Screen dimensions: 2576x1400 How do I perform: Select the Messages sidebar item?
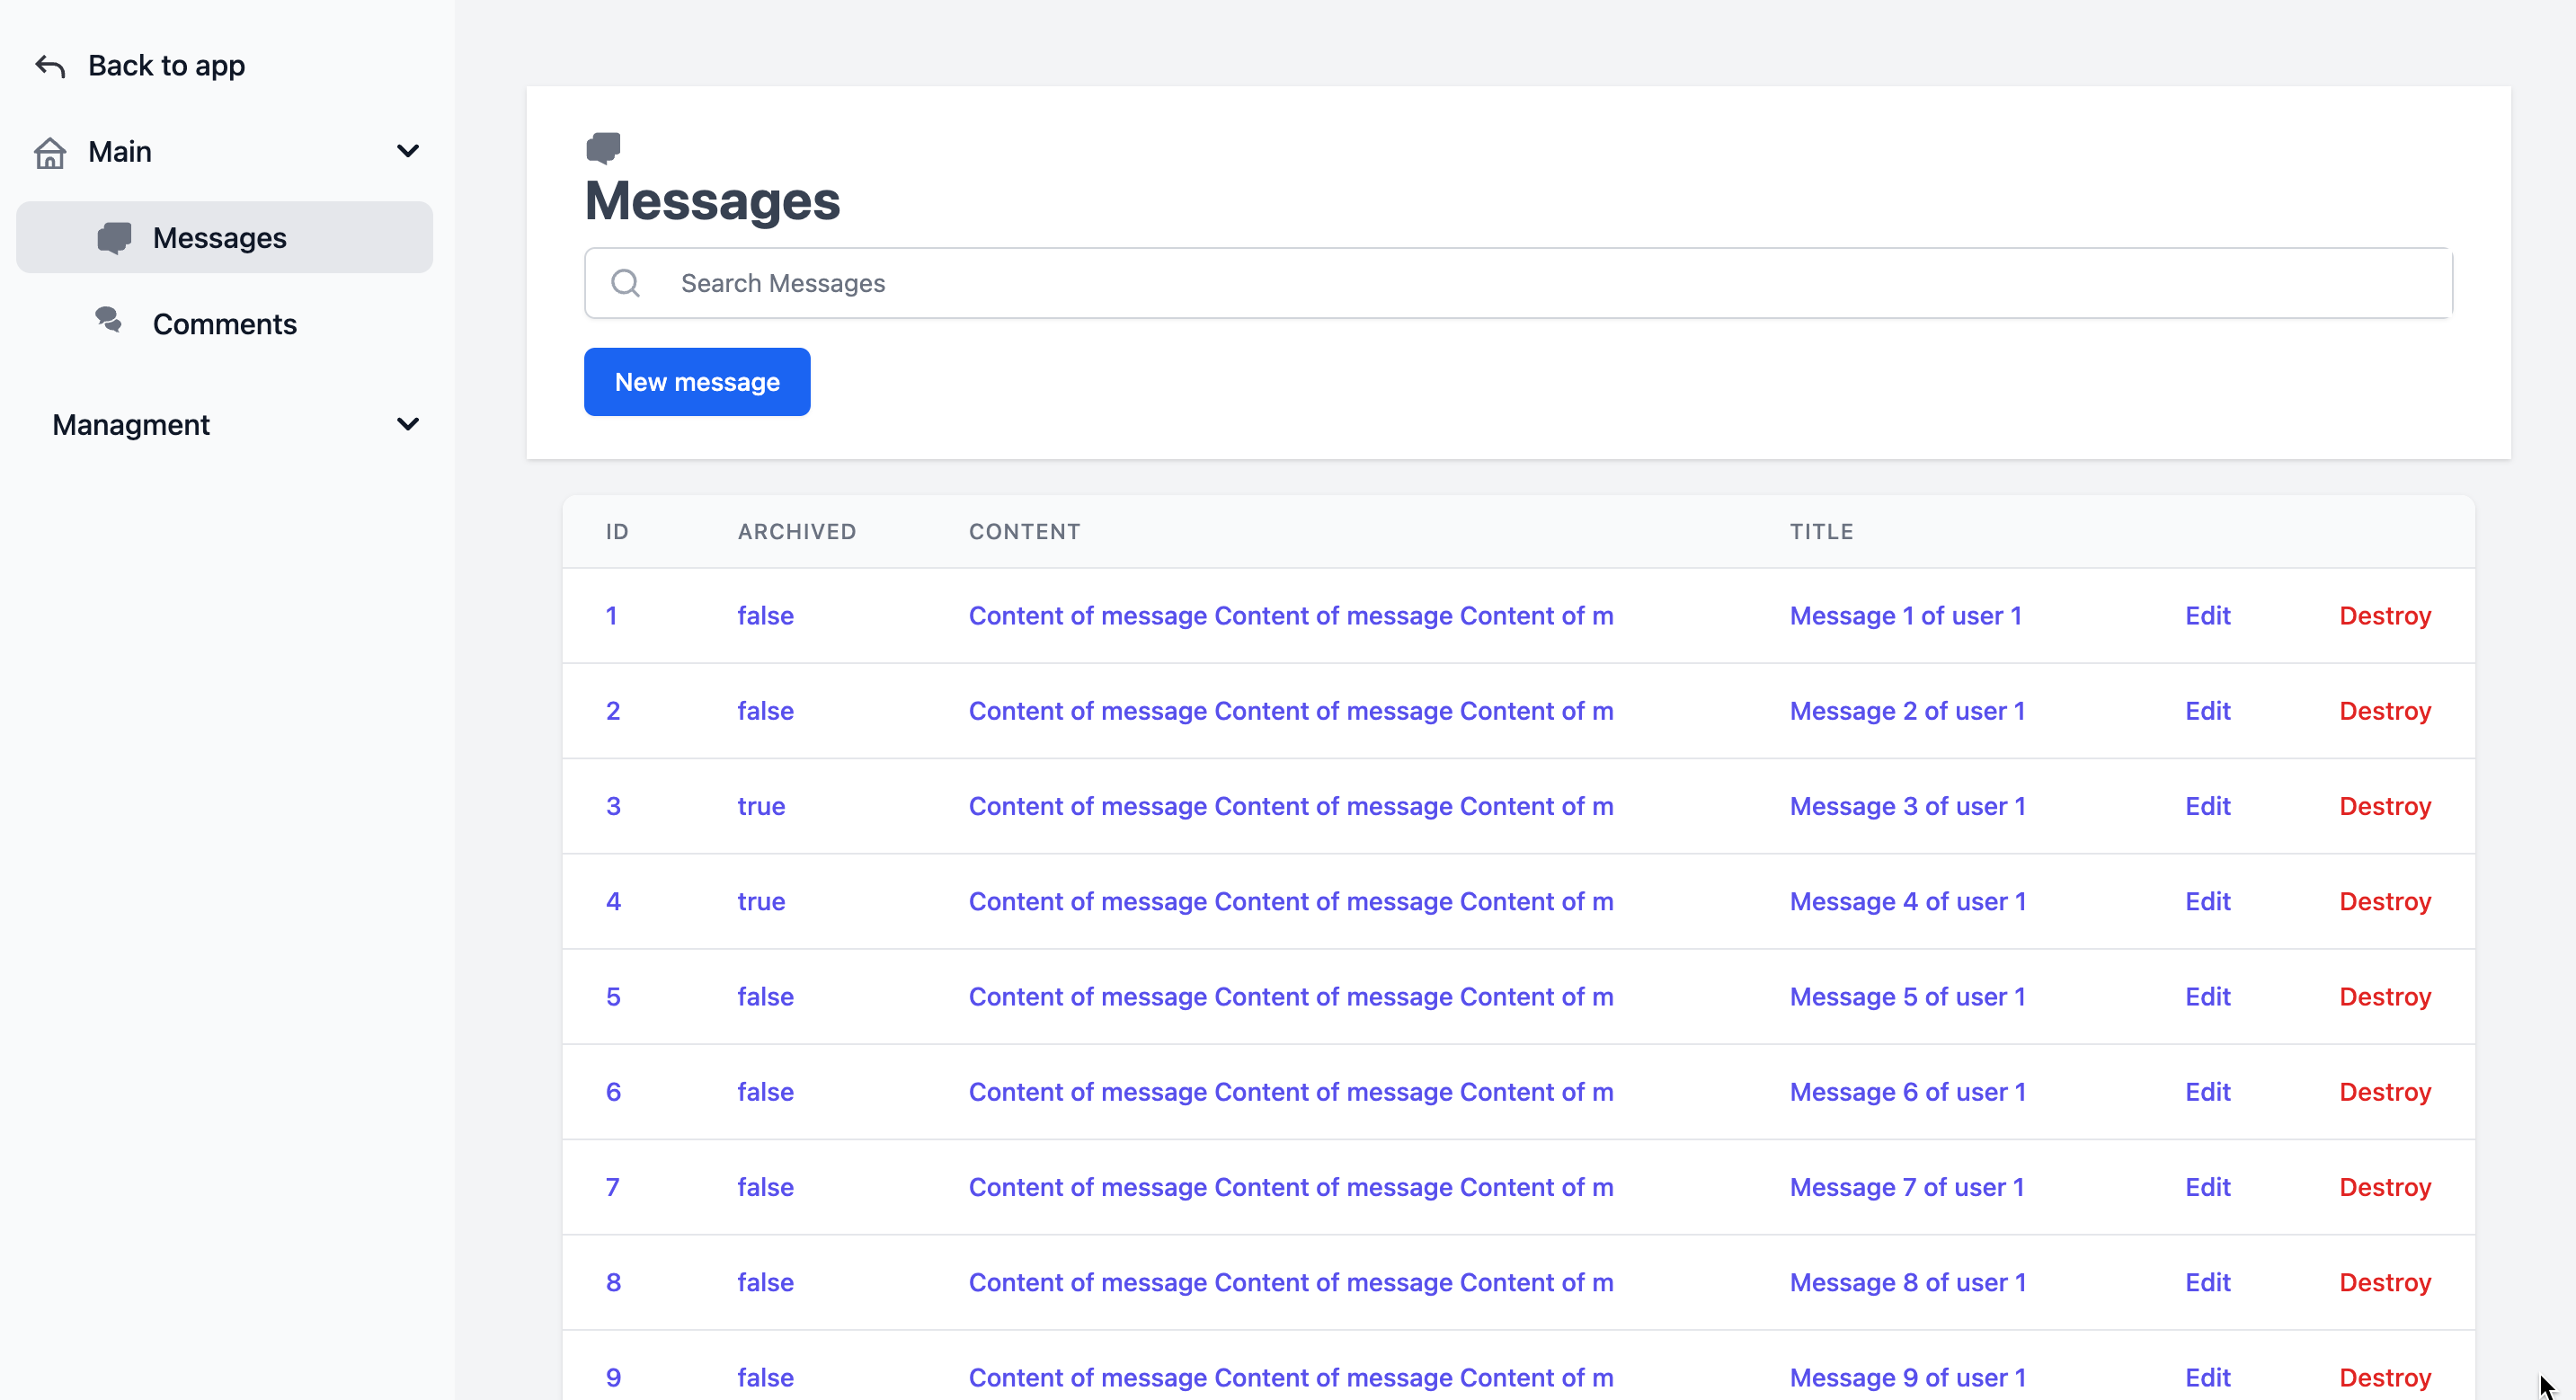pos(220,238)
